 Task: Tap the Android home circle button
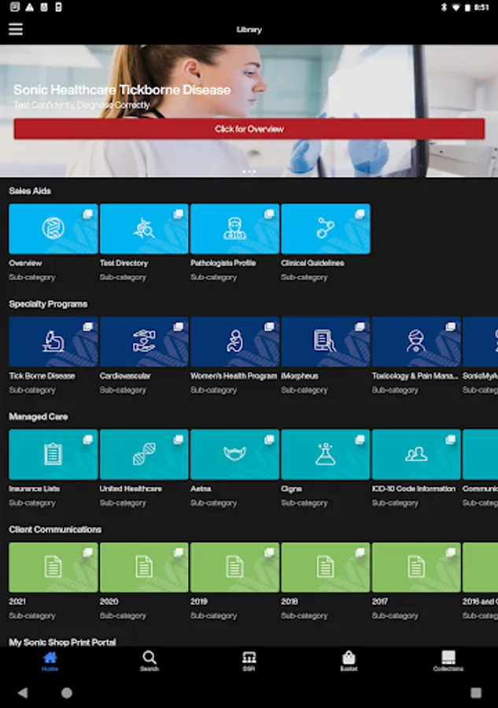[x=67, y=692]
